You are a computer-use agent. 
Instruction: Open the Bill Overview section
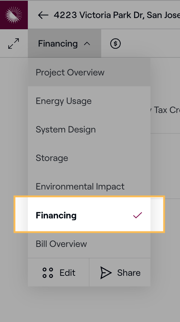click(89, 244)
